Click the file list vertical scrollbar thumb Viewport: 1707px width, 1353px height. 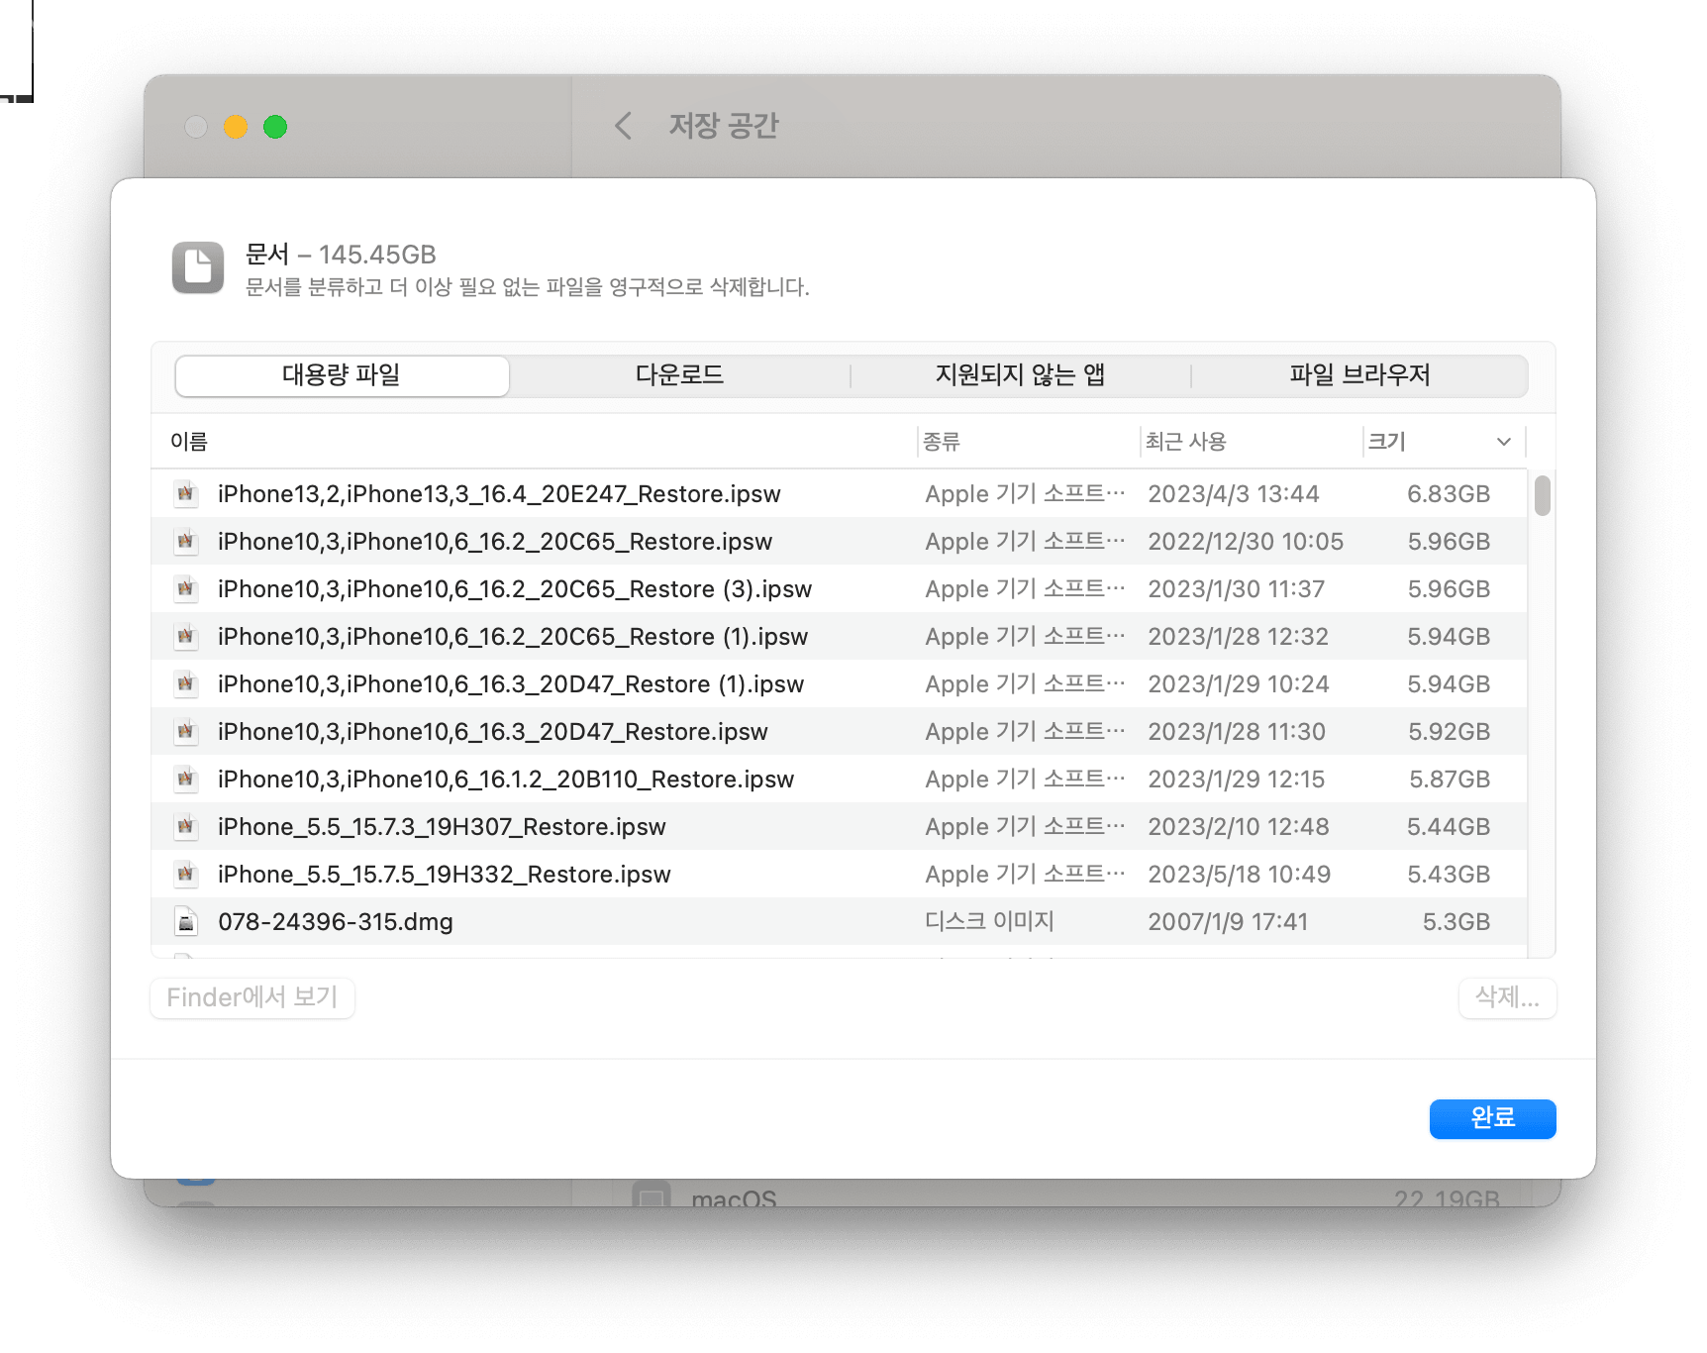click(1542, 495)
